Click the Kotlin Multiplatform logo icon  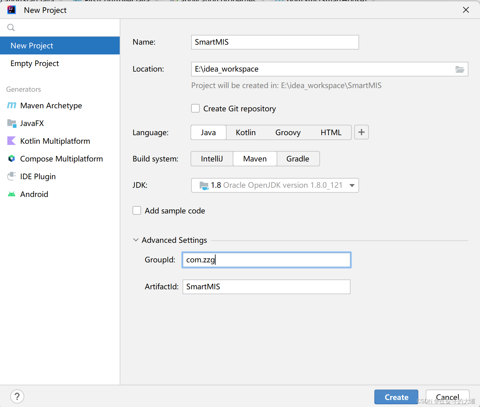11,141
